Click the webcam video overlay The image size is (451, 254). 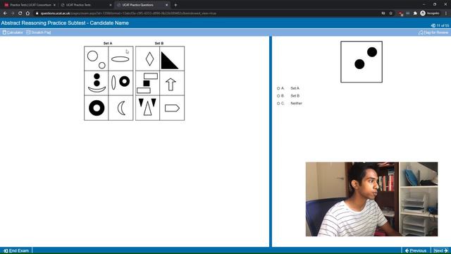coord(371,199)
